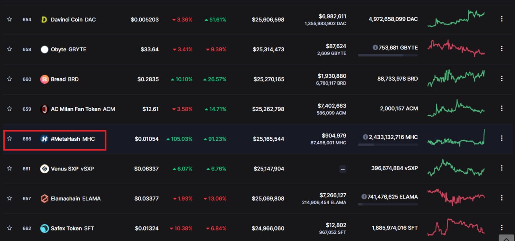Click the Elamachain logo icon

(x=44, y=198)
